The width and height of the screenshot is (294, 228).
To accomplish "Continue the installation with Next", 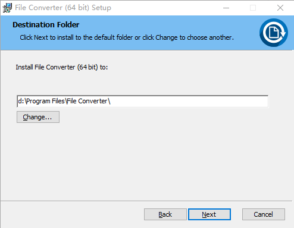I will (x=209, y=214).
